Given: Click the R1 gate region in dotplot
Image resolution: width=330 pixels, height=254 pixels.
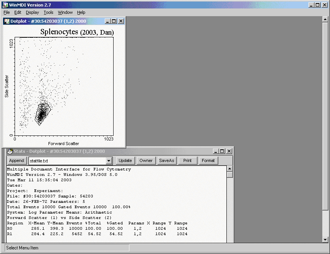Looking at the screenshot, I should pos(42,114).
